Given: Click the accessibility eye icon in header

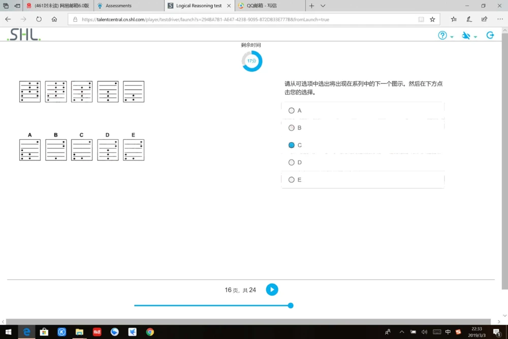Looking at the screenshot, I should tap(466, 36).
